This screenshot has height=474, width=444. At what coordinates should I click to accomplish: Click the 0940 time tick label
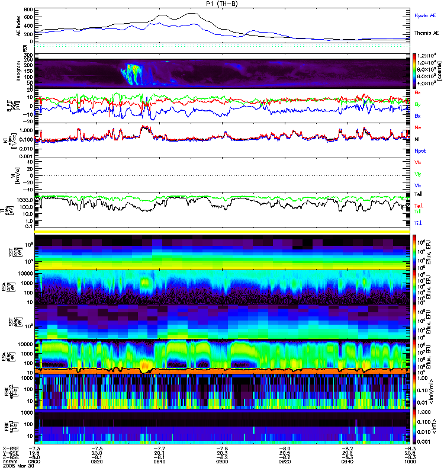[x=348, y=462]
